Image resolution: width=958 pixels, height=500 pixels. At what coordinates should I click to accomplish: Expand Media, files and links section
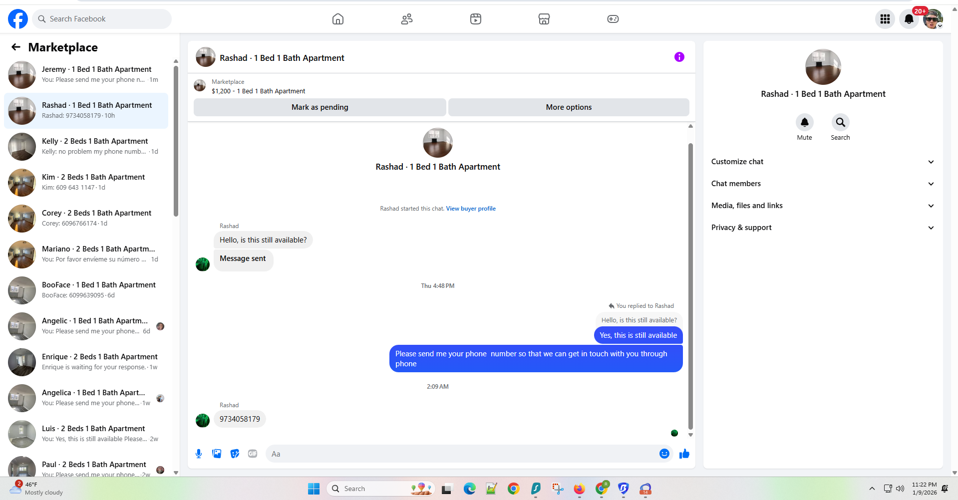coord(822,206)
